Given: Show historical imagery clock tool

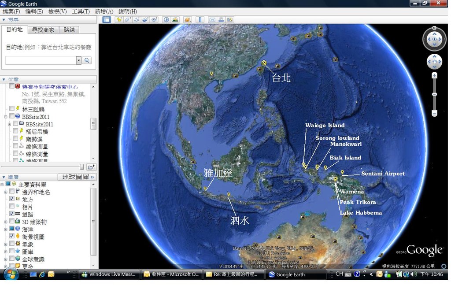Looking at the screenshot, I should click(x=166, y=19).
